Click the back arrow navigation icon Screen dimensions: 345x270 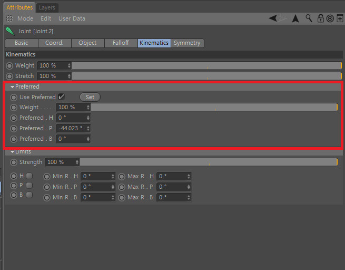pos(273,18)
